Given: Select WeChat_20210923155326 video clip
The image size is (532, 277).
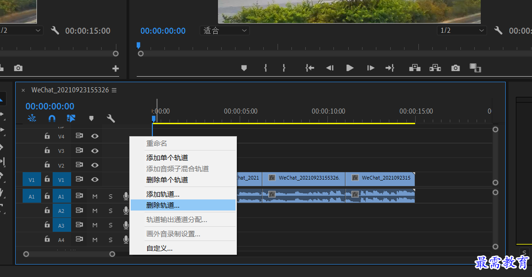Looking at the screenshot, I should point(304,179).
